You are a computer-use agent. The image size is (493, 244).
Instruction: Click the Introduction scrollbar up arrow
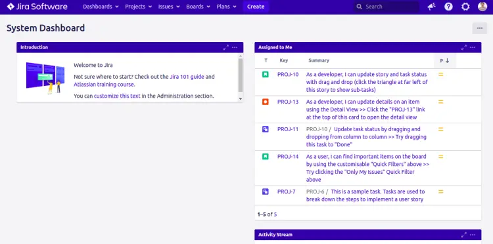pos(241,56)
